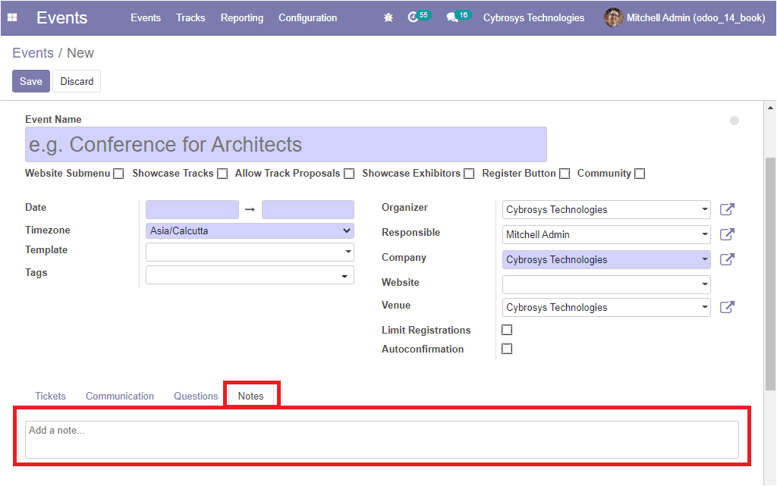Open the Reporting menu
The image size is (777, 486).
pyautogui.click(x=242, y=17)
